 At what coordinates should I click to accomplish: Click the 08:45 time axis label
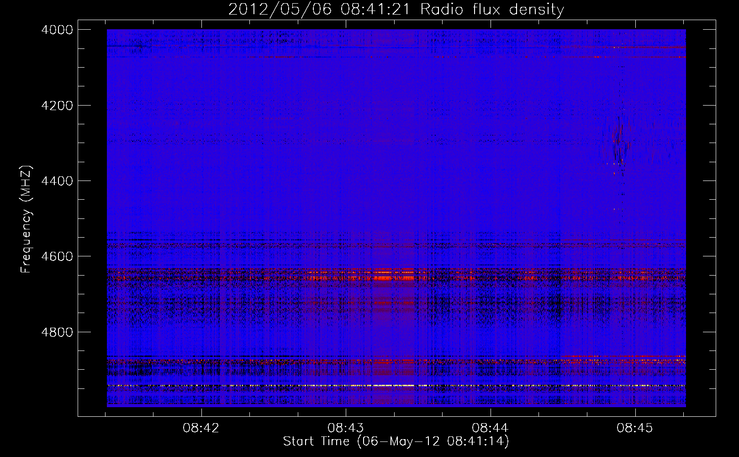coord(635,428)
